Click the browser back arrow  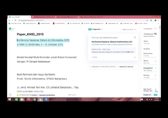coord(9,20)
